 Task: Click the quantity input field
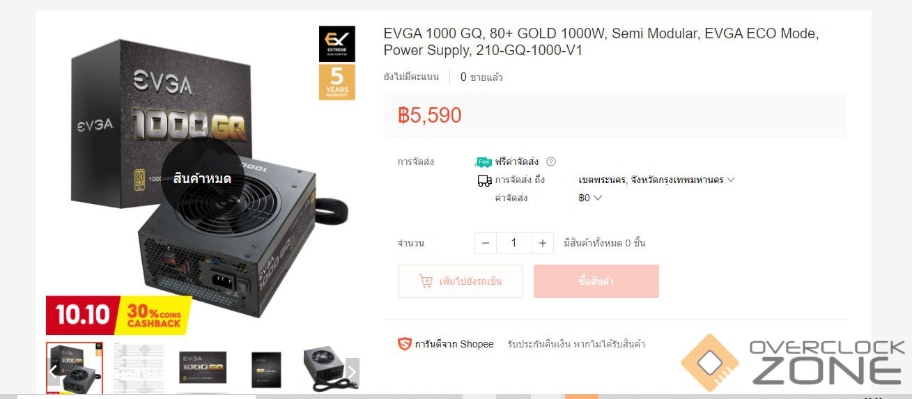(514, 243)
